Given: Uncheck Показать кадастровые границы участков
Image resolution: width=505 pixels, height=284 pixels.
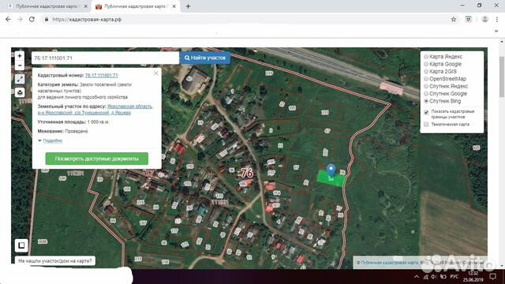Looking at the screenshot, I should 426,112.
